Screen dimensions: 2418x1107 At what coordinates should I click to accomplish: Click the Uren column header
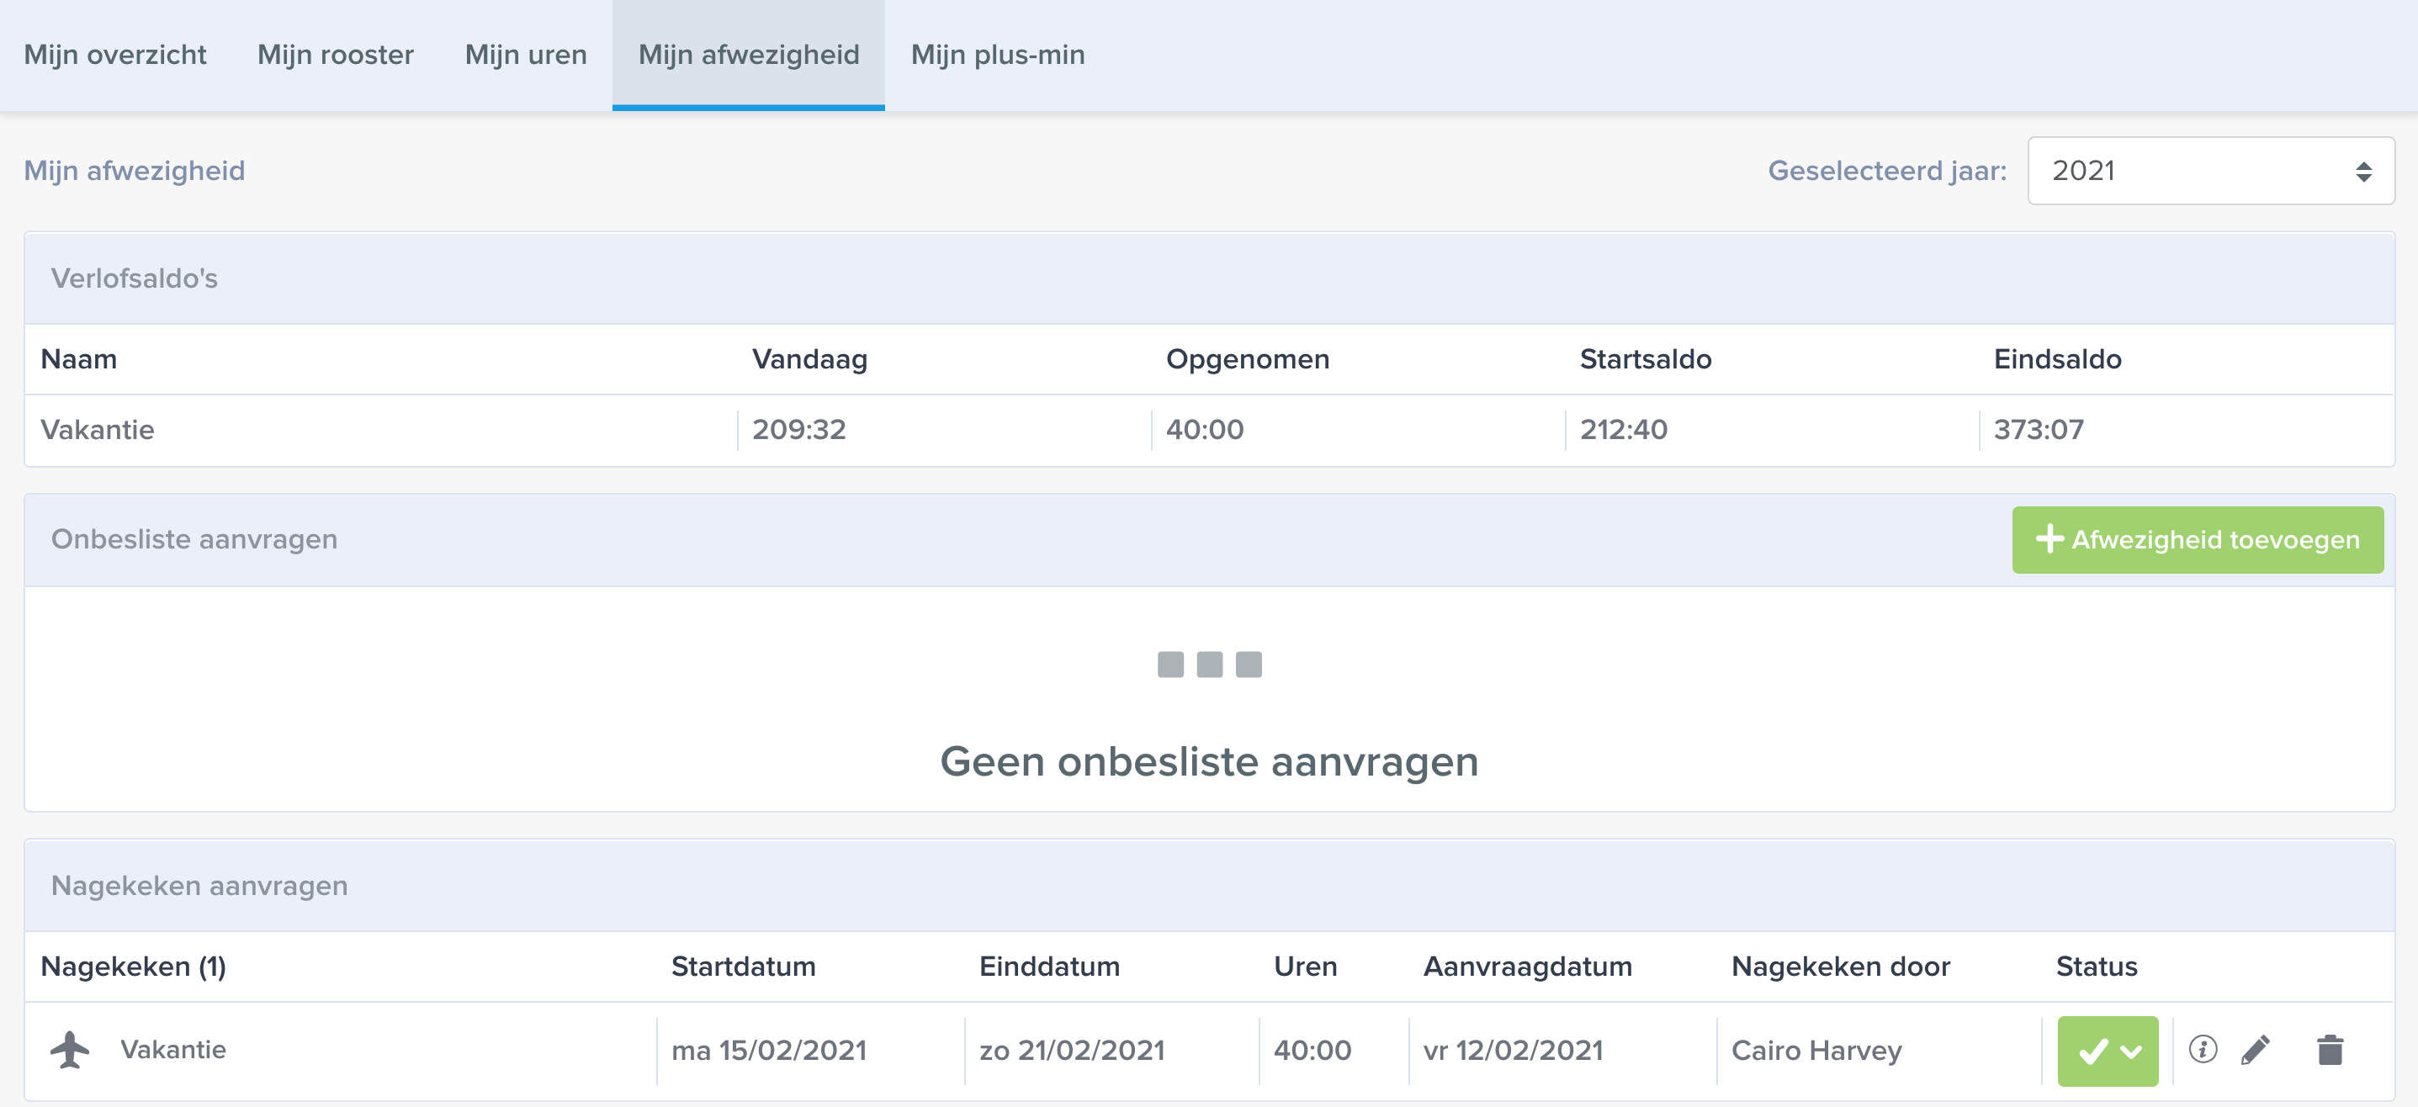point(1305,967)
